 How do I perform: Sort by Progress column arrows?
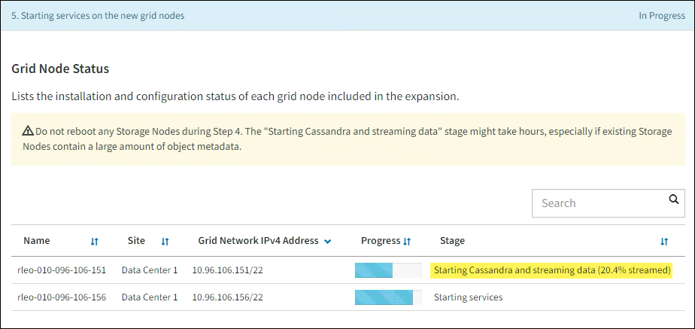[x=407, y=242]
